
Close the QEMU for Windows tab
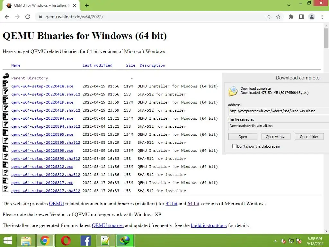coord(75,6)
